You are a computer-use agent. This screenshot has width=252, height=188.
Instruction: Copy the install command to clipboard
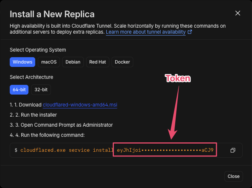(x=233, y=150)
